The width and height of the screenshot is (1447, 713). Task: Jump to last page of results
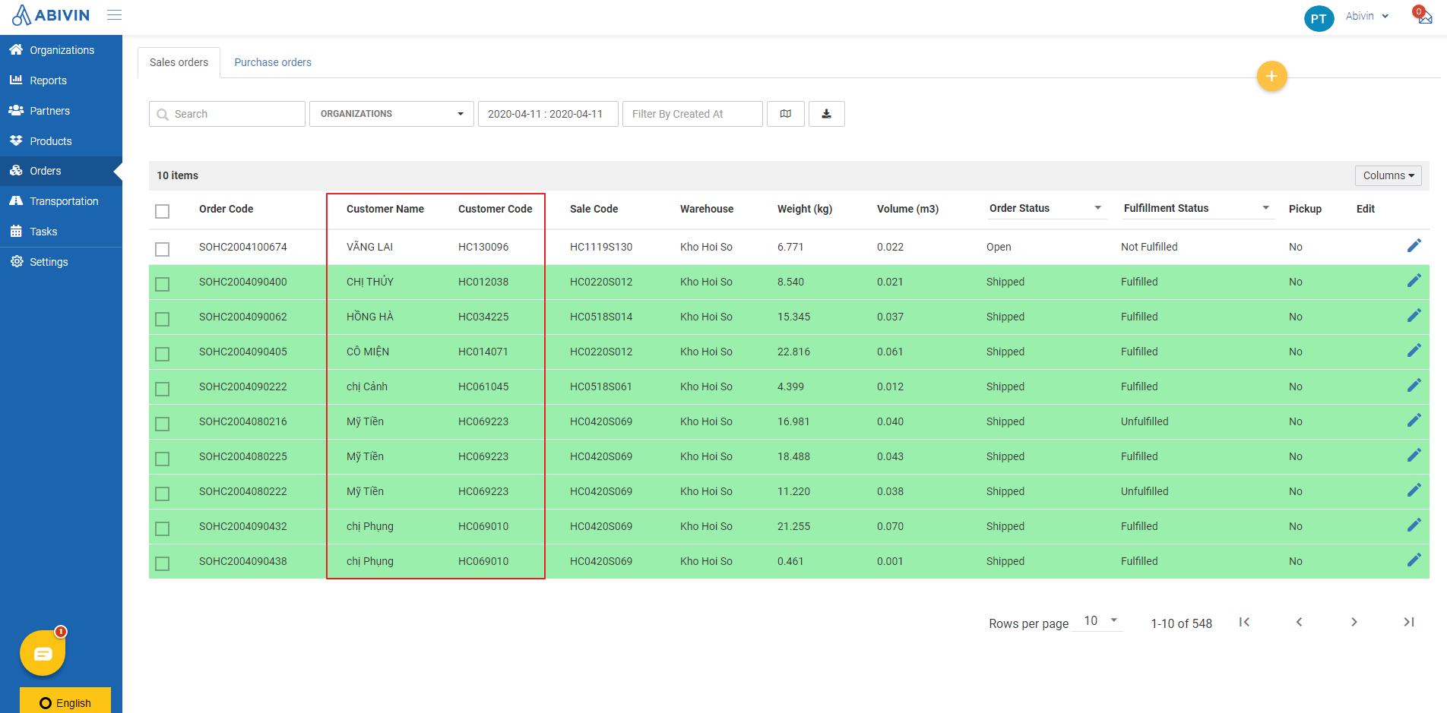1408,622
